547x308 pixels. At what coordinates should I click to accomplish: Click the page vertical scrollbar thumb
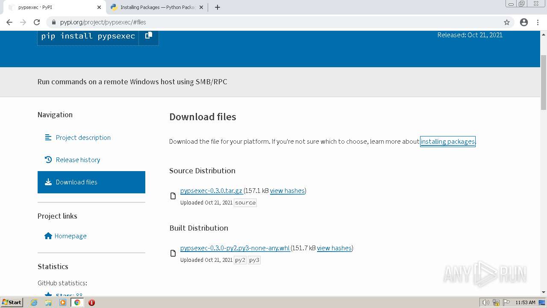point(544,83)
